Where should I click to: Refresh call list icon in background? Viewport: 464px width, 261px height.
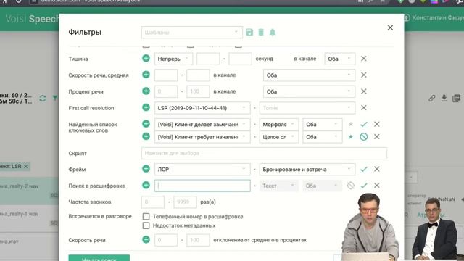[x=43, y=99]
